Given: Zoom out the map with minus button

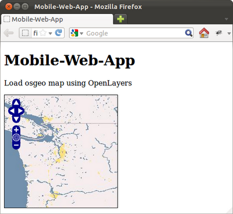Looking at the screenshot, I should (16, 145).
